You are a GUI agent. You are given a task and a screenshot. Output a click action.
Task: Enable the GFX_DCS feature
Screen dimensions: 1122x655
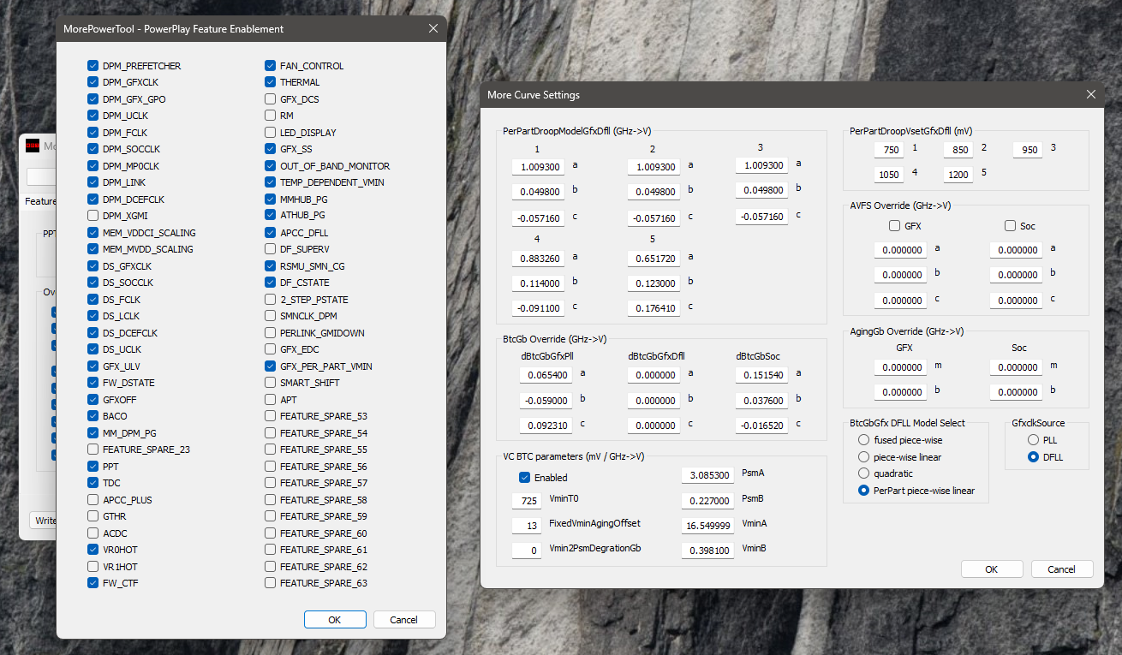click(270, 99)
